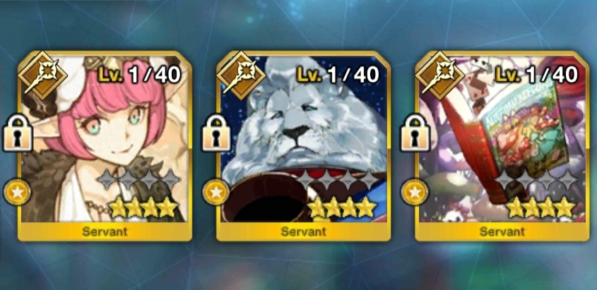Click four gold rarity stars on lion card

[342, 208]
